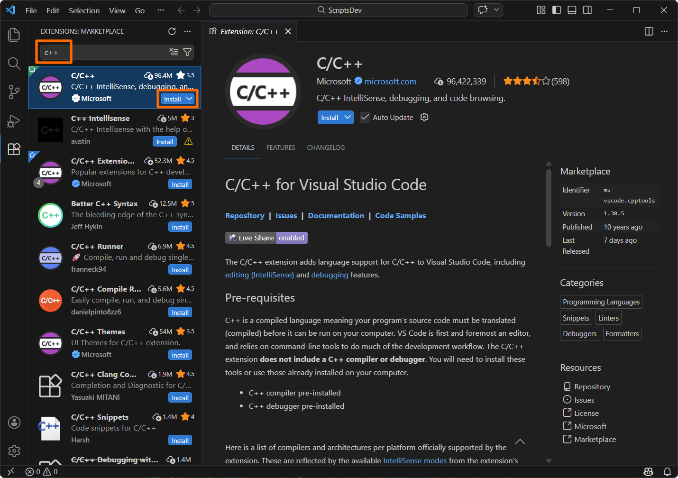Go back using the navigation arrow
678x478 pixels.
pyautogui.click(x=181, y=10)
